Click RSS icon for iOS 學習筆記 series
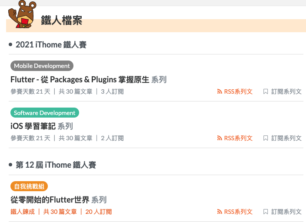Image resolution: width=306 pixels, height=223 pixels. [220, 138]
